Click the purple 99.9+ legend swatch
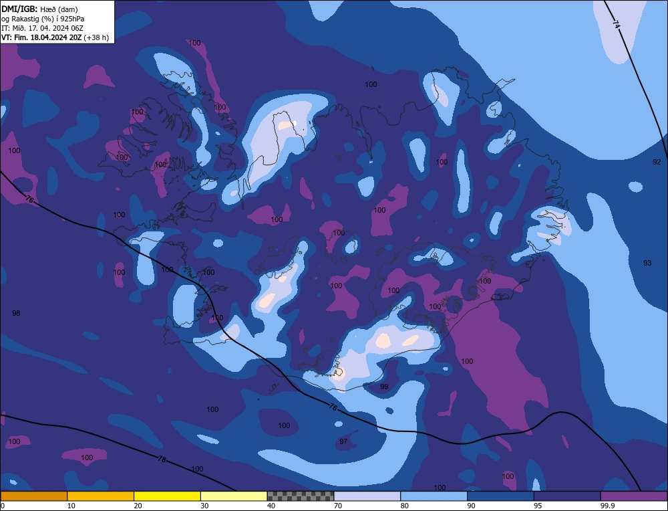This screenshot has width=668, height=511. 634,496
